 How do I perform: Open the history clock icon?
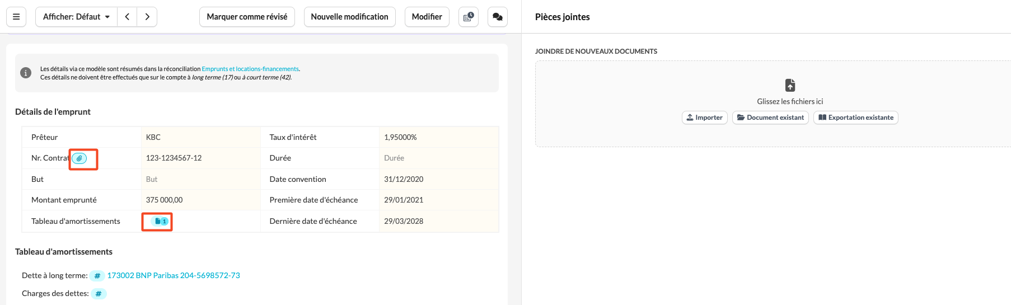(469, 17)
